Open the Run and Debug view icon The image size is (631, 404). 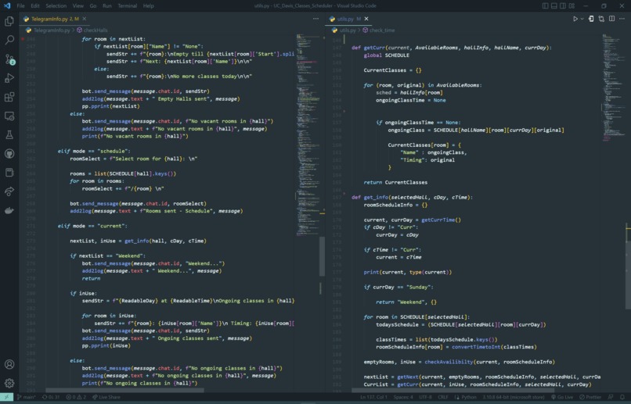click(x=9, y=78)
